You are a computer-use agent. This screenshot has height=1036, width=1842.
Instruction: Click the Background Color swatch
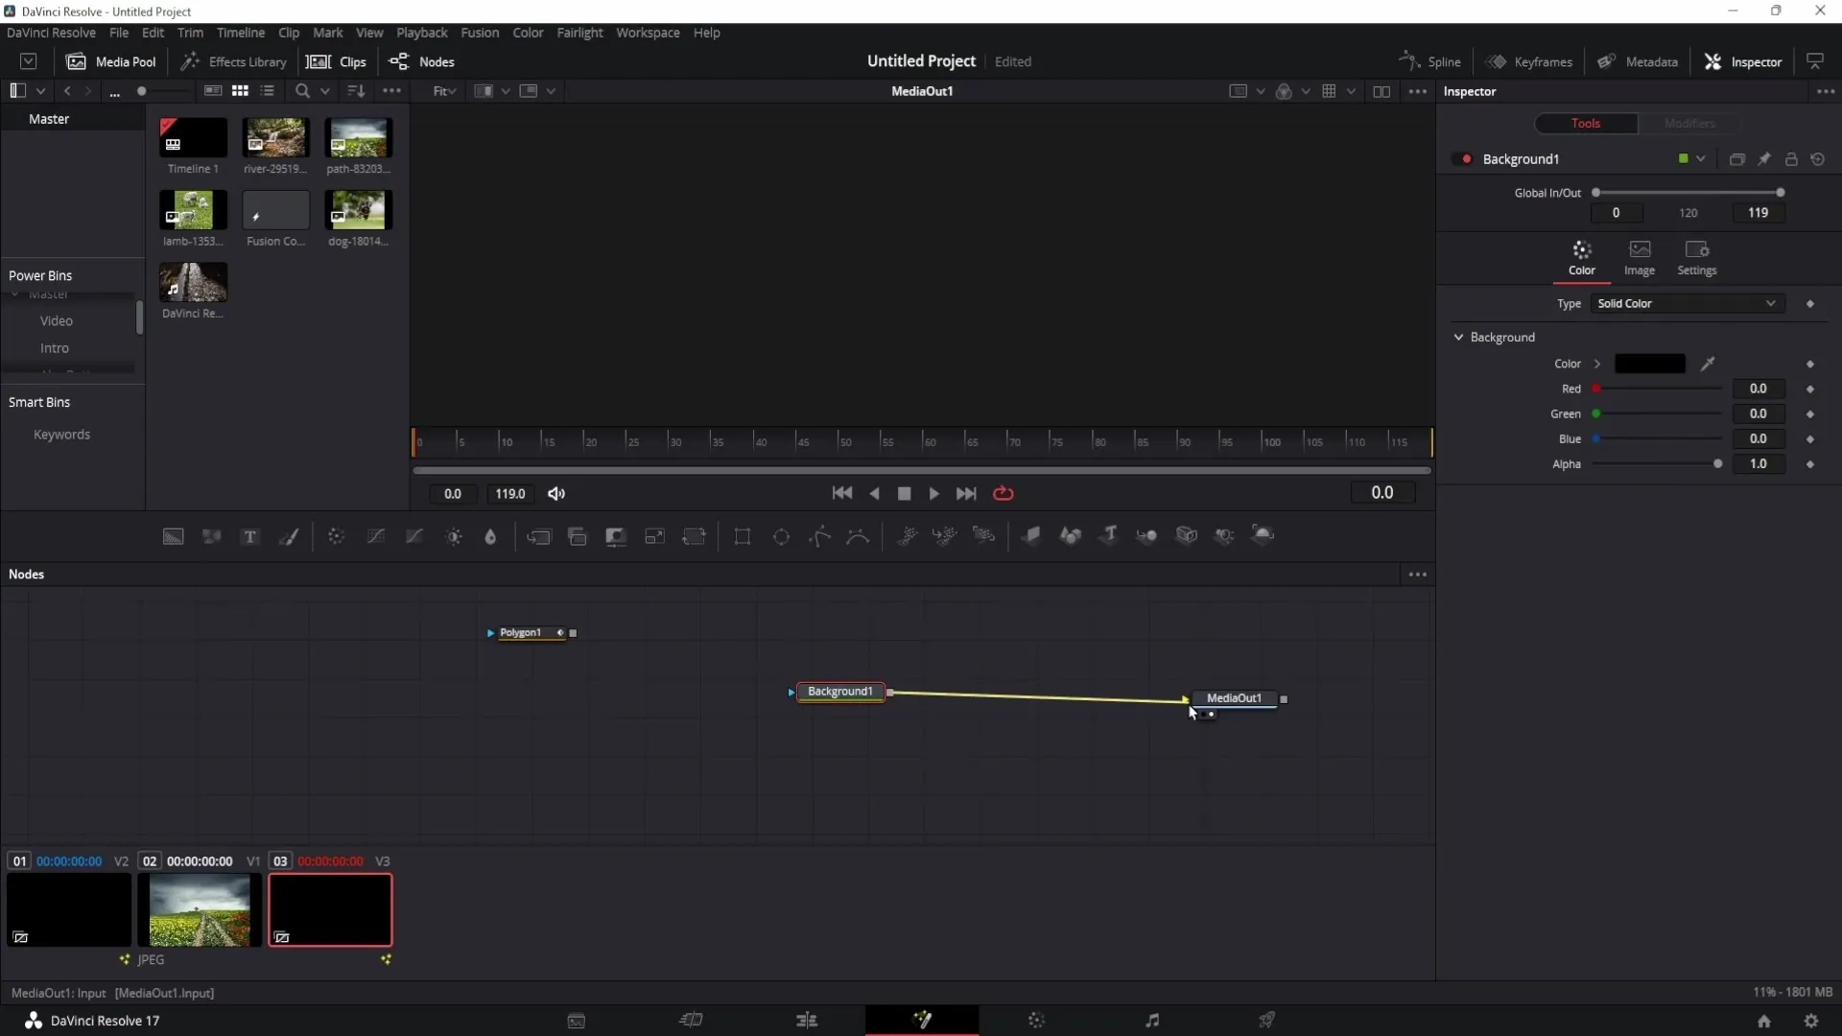pyautogui.click(x=1650, y=363)
